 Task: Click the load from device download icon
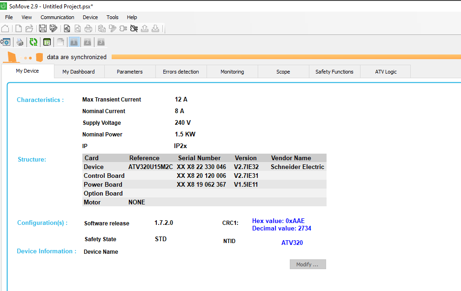click(155, 28)
